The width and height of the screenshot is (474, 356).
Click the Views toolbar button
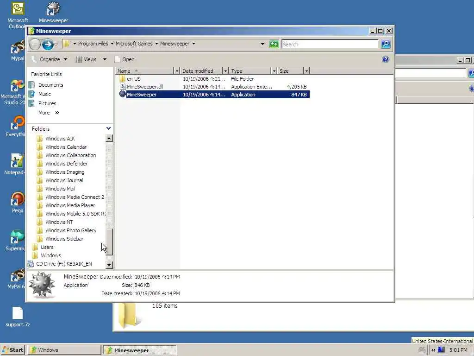coord(86,59)
